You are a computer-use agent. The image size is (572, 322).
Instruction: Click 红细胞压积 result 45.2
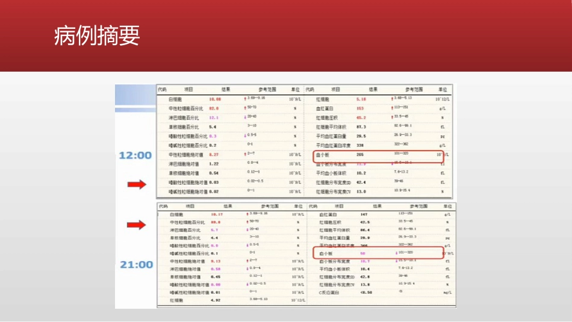pyautogui.click(x=361, y=118)
